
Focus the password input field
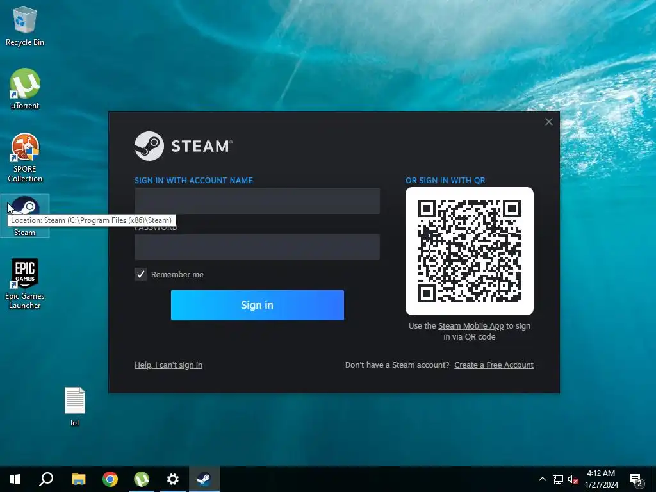[257, 247]
